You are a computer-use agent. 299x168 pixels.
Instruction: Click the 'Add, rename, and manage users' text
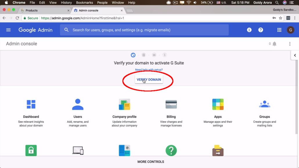[x=78, y=124]
